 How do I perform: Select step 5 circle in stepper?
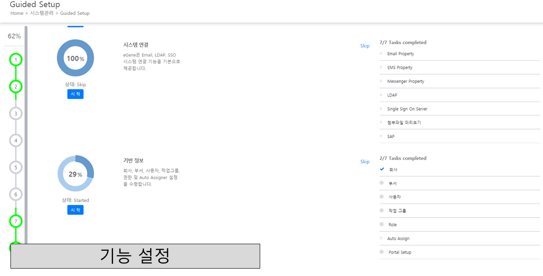(16, 167)
